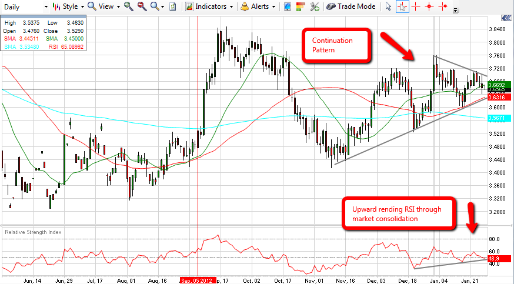Click the colored bars icon in toolbar
Screen dimensions: 514x284
pyautogui.click(x=299, y=7)
